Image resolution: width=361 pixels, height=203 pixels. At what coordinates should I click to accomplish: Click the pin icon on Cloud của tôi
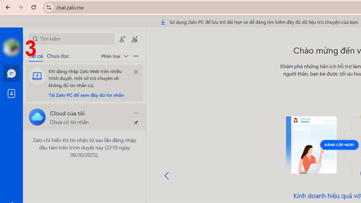click(x=136, y=122)
